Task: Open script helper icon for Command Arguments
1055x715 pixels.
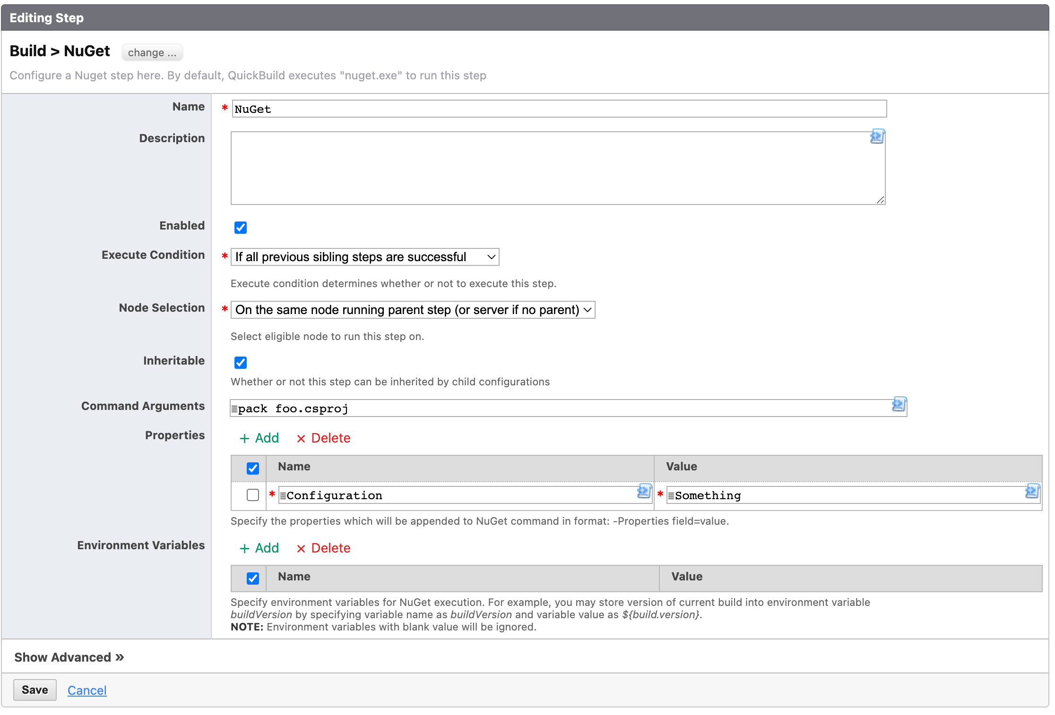Action: (x=899, y=404)
